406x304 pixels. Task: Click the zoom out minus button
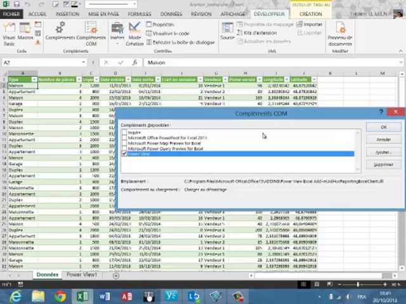[339, 284]
